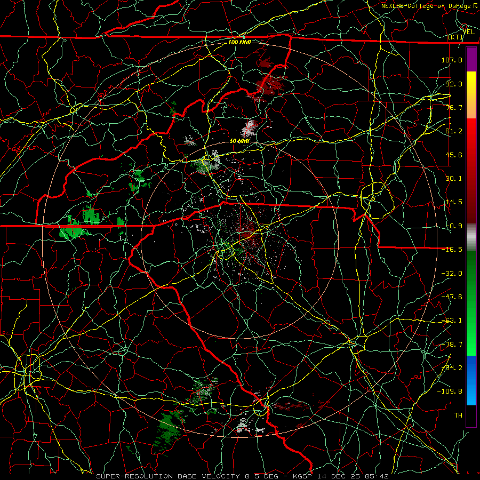Click the -94.2 legend value
The image size is (480, 480).
click(452, 368)
